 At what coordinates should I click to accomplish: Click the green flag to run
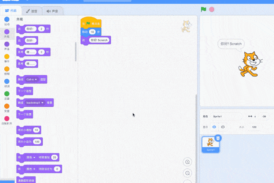[x=203, y=9]
